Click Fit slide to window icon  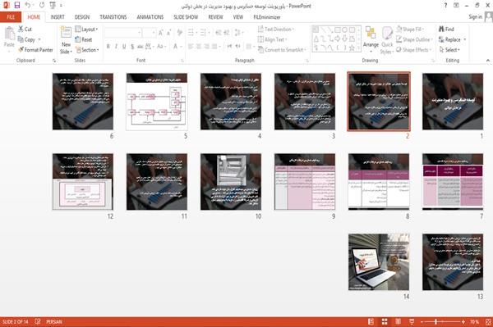(x=488, y=321)
